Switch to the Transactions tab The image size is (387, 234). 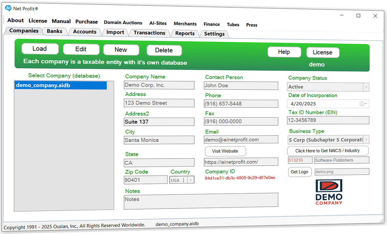point(149,33)
